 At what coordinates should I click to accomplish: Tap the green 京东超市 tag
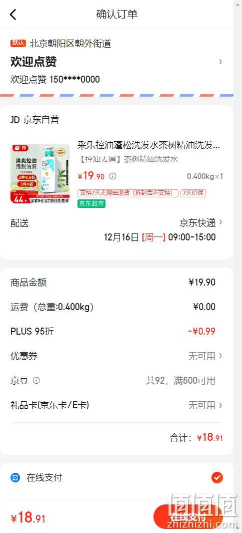click(x=91, y=203)
